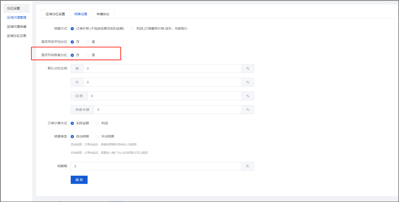
Task: Switch to the 申请协议 tab
Action: tap(103, 14)
